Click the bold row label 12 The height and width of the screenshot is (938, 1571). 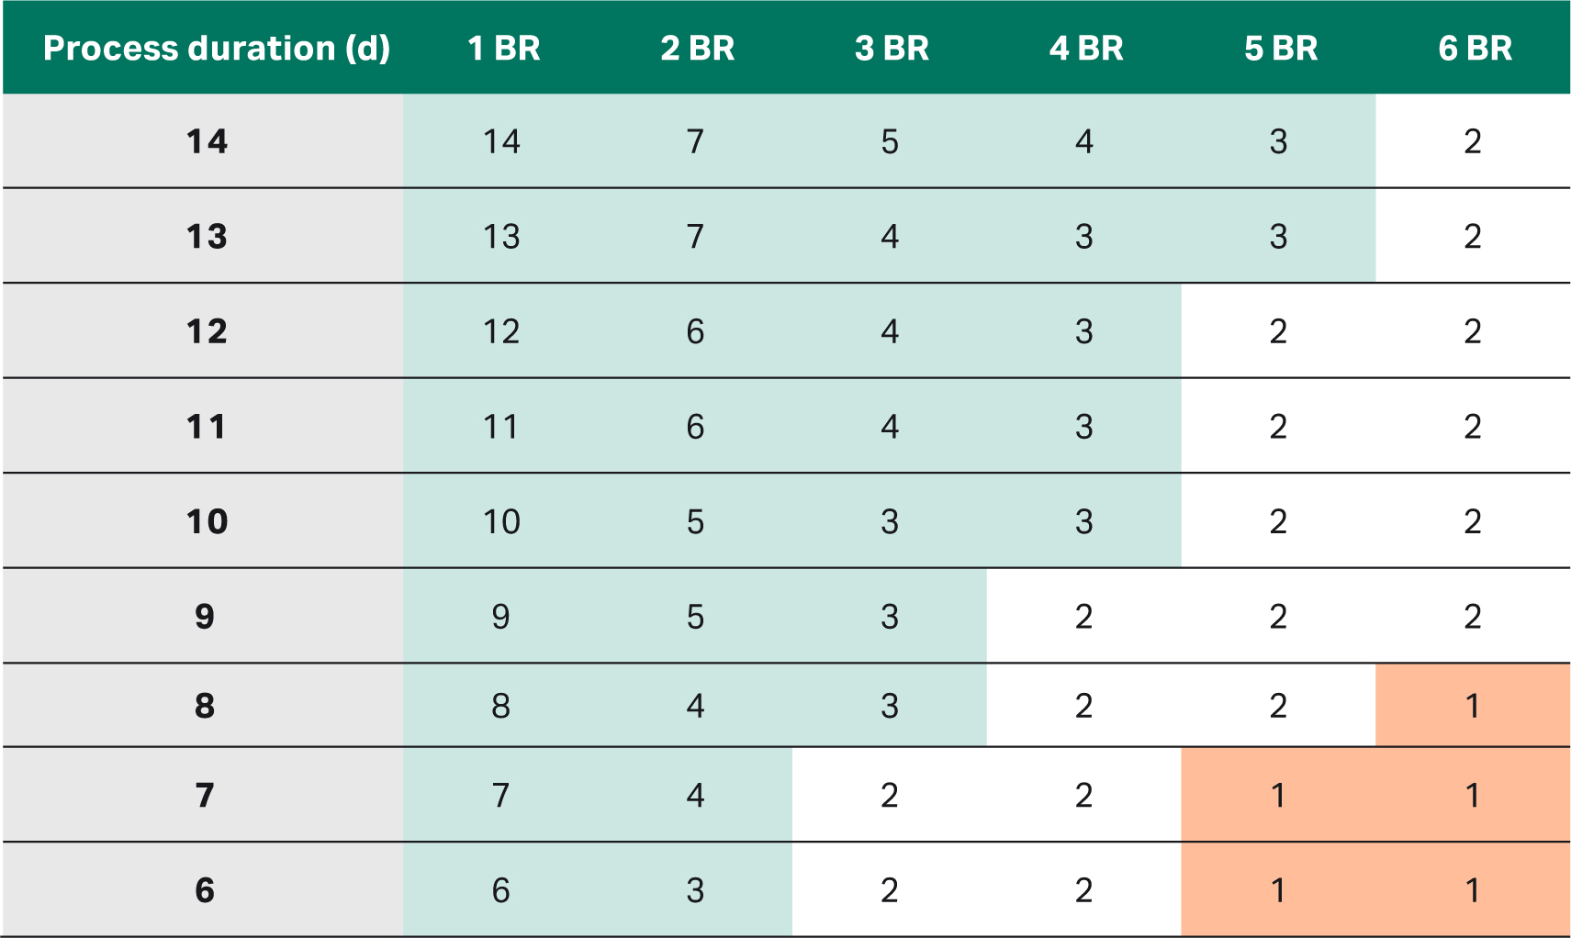pyautogui.click(x=207, y=331)
